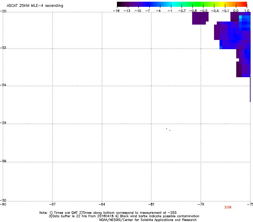Click the '-87' longitude axis label
The width and height of the screenshot is (253, 222).
52,205
